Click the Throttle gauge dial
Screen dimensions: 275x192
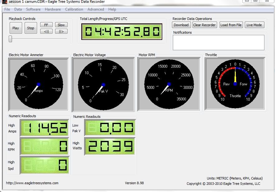(235, 84)
